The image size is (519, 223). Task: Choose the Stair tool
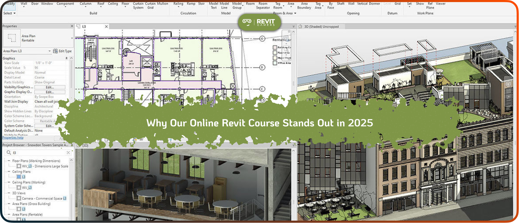point(201,4)
